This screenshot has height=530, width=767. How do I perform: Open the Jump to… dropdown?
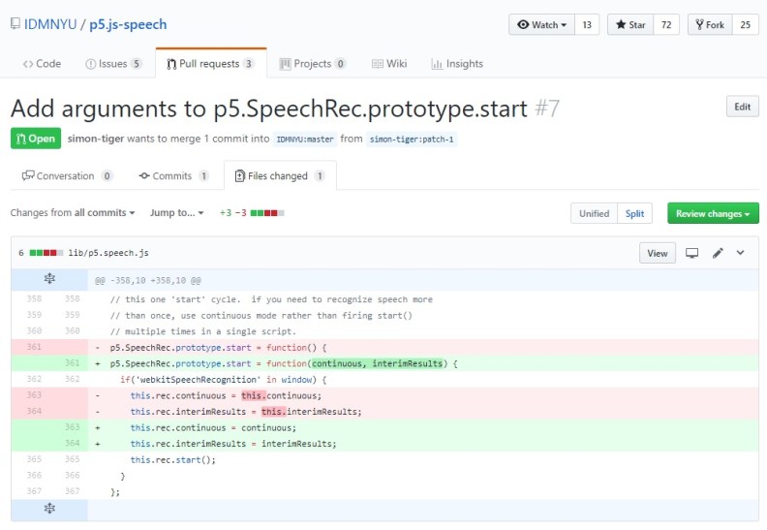[176, 213]
